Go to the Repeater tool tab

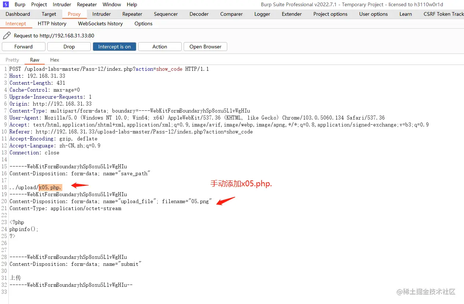pyautogui.click(x=132, y=14)
